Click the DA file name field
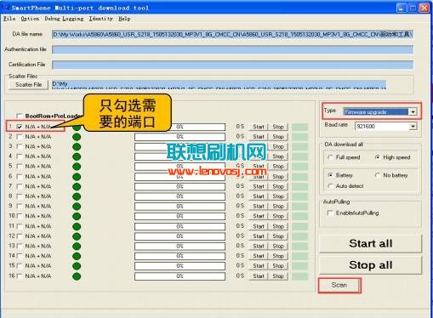The image size is (433, 318). click(232, 34)
